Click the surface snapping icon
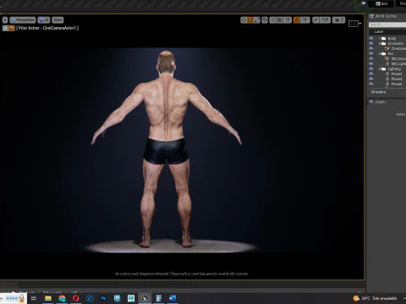406x304 pixels. [x=272, y=20]
